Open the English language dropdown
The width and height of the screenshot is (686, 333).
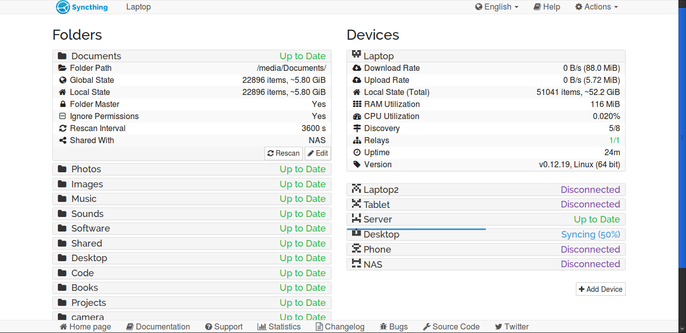point(496,7)
